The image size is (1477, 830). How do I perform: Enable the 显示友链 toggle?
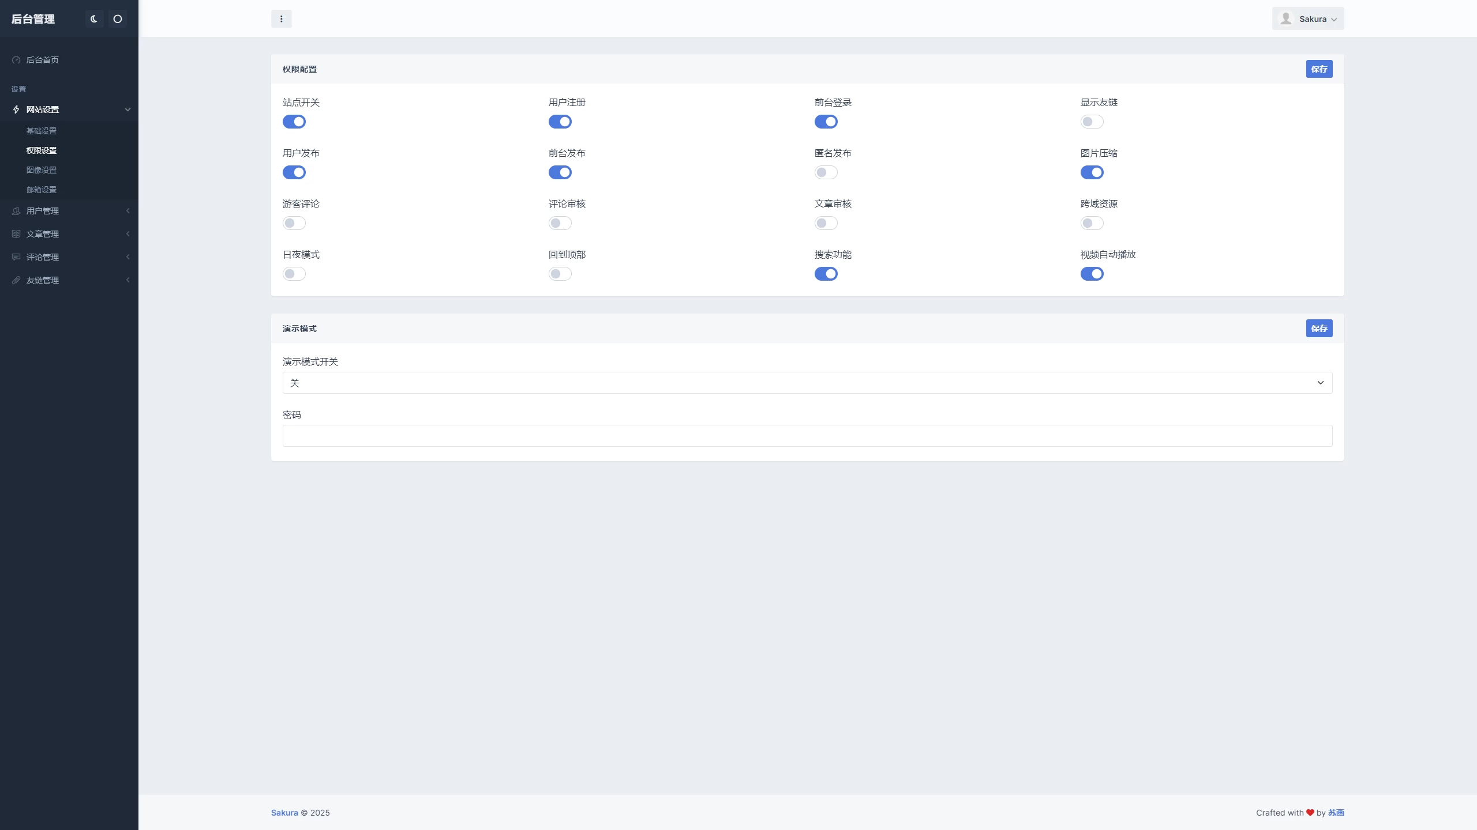tap(1092, 122)
